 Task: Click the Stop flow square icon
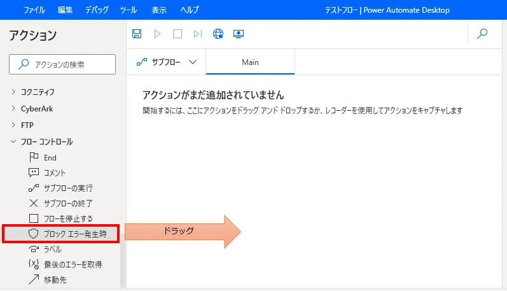tap(177, 34)
